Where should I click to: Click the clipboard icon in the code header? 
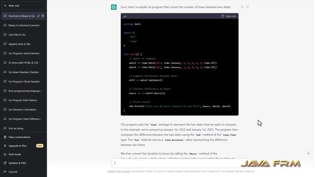pos(222,16)
